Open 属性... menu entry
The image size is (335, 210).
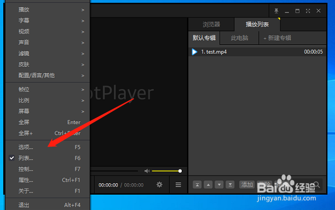tap(48, 180)
